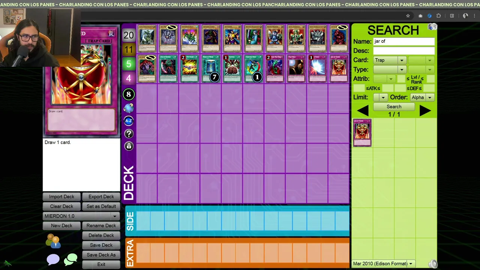Select the Axe Raider card in deck
The image size is (480, 270).
(232, 39)
